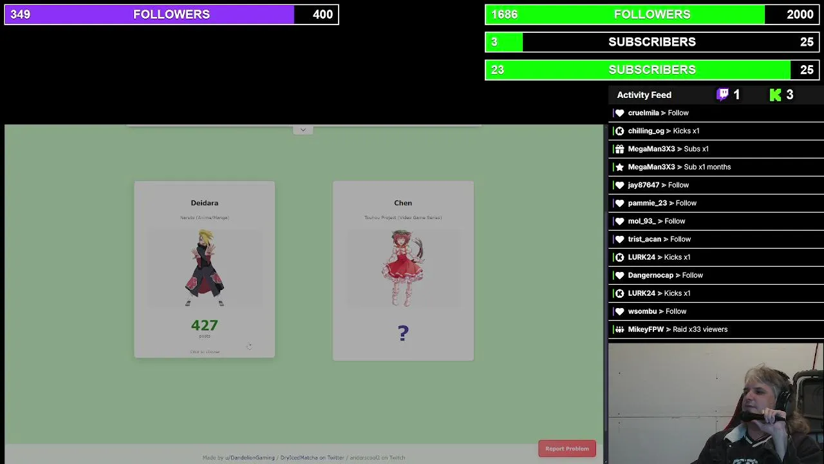Image resolution: width=824 pixels, height=464 pixels.
Task: Click Touhou Project (Video Game Series) subtitle
Action: tap(403, 218)
